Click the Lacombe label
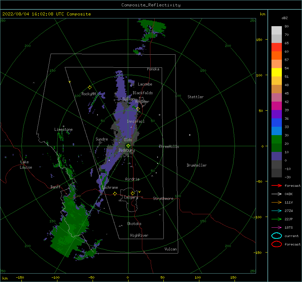 pos(145,84)
